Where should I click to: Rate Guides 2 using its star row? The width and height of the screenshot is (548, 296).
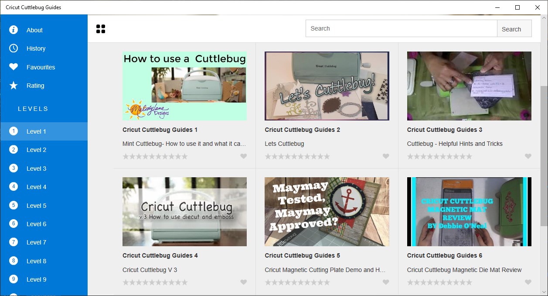[x=297, y=156]
